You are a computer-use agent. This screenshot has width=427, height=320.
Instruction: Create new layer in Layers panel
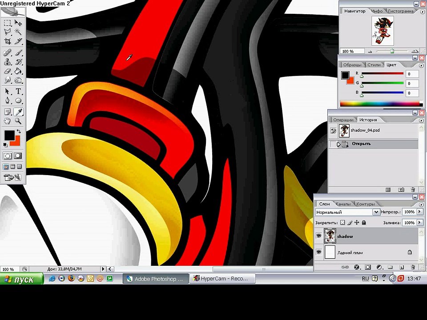pyautogui.click(x=401, y=267)
